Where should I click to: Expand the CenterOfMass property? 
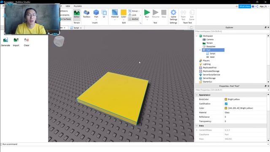click(x=197, y=130)
